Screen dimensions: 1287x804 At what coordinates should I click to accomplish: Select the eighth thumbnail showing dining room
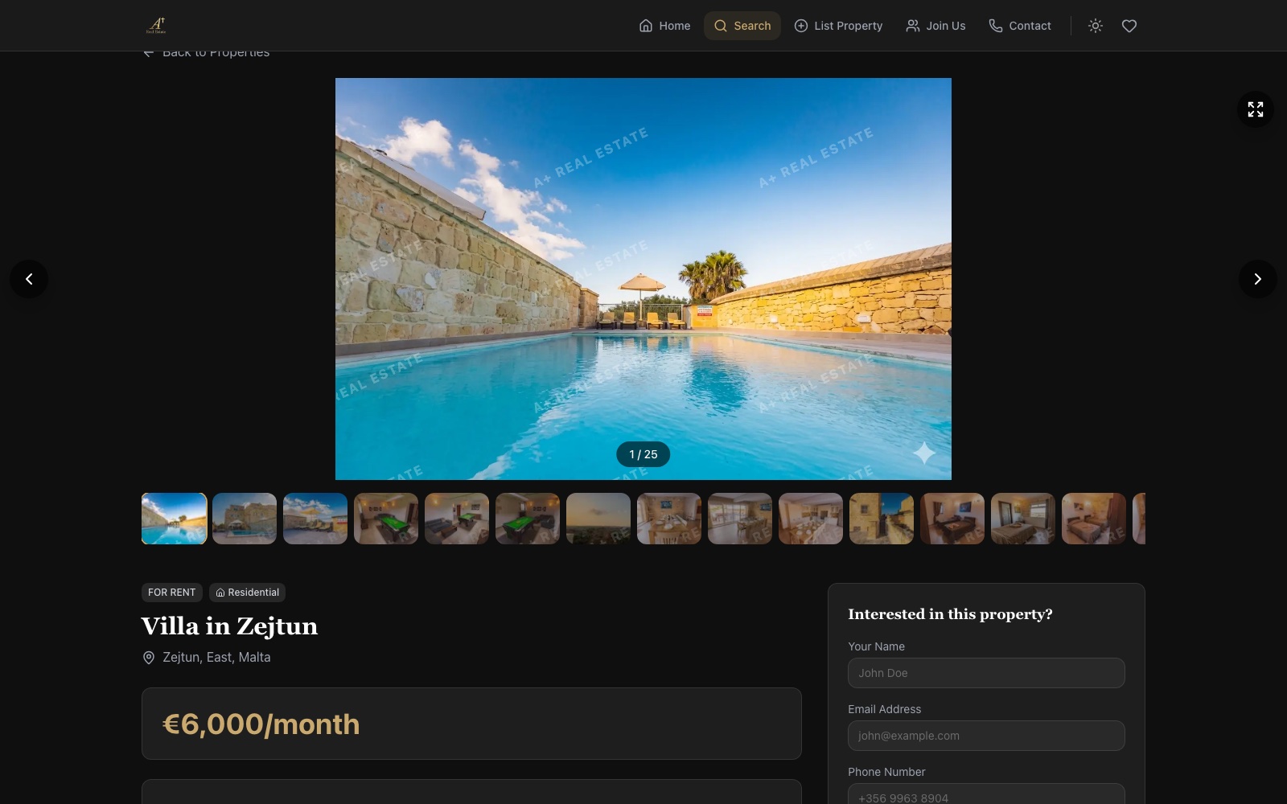[x=669, y=519]
